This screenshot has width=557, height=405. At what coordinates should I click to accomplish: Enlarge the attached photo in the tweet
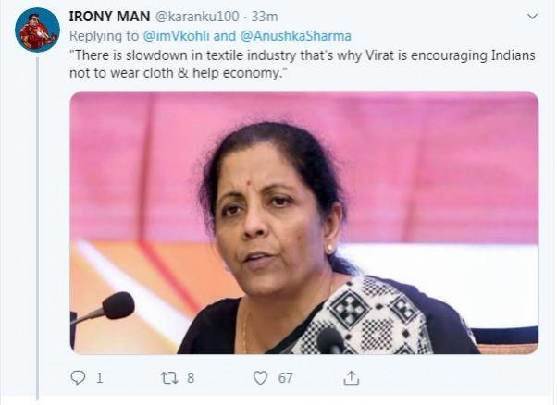coord(303,222)
